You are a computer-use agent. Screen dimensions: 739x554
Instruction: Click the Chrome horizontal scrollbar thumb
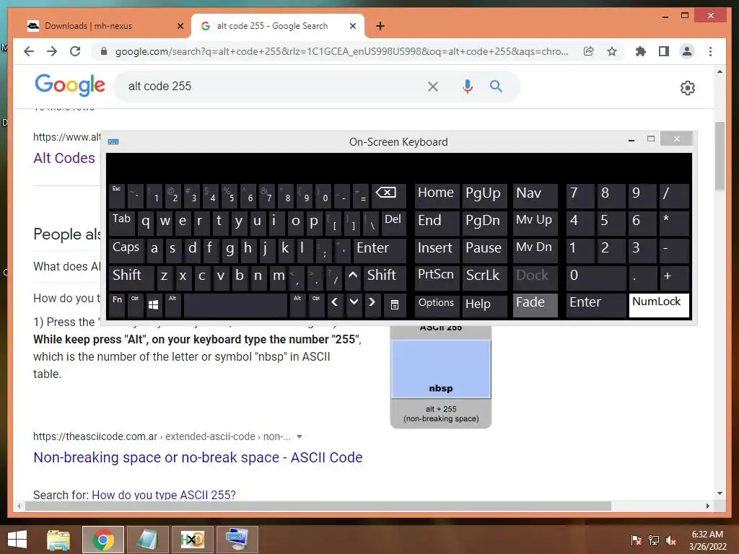pos(318,506)
